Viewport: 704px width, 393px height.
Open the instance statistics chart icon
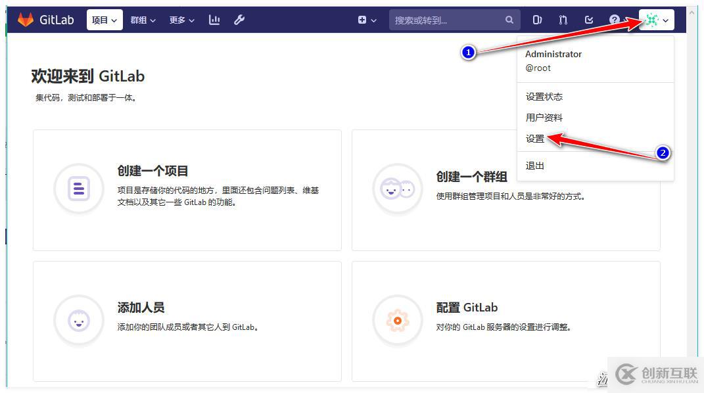214,20
